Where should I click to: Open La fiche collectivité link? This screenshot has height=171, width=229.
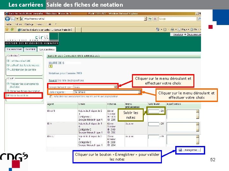[20, 61]
